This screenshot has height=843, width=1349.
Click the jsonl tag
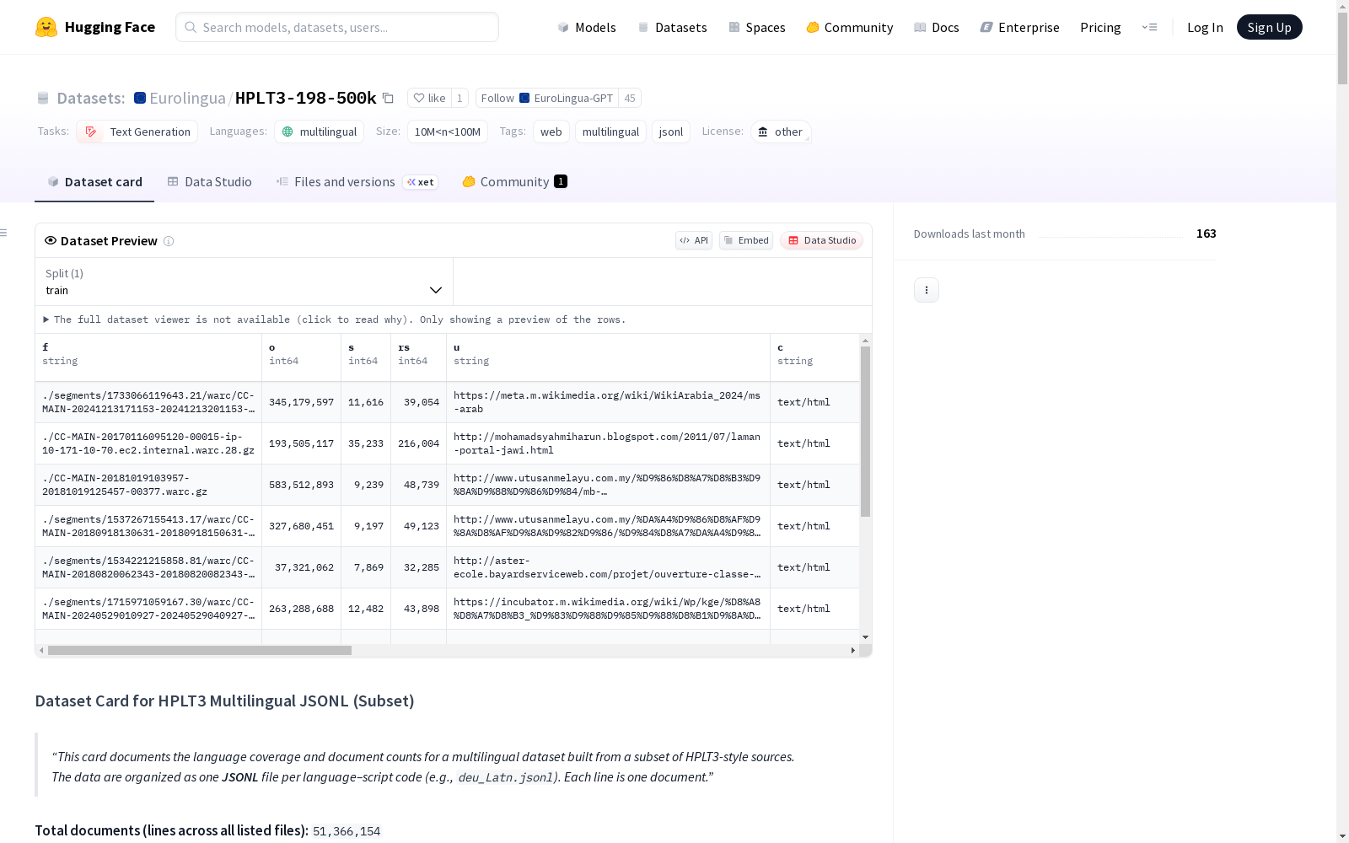[671, 132]
